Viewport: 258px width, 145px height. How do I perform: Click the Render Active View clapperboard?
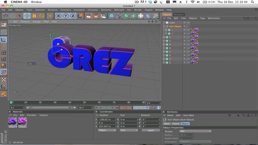(89, 16)
